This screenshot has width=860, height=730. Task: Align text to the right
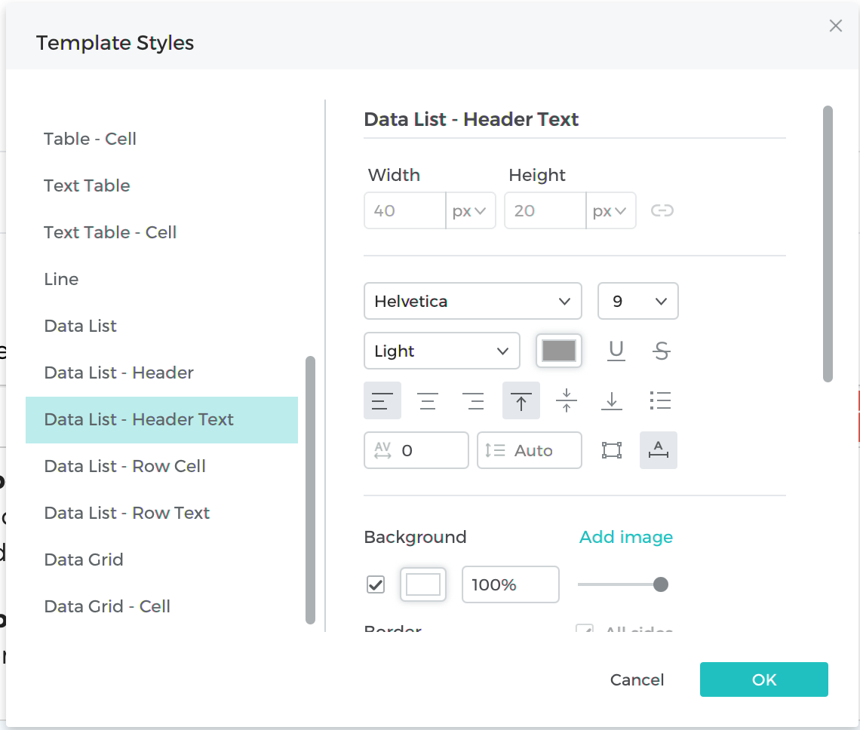tap(474, 400)
